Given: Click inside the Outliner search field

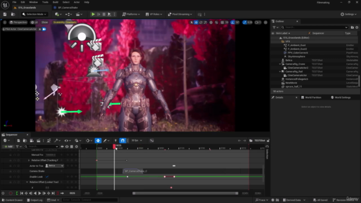Looking at the screenshot, I should pos(314,28).
